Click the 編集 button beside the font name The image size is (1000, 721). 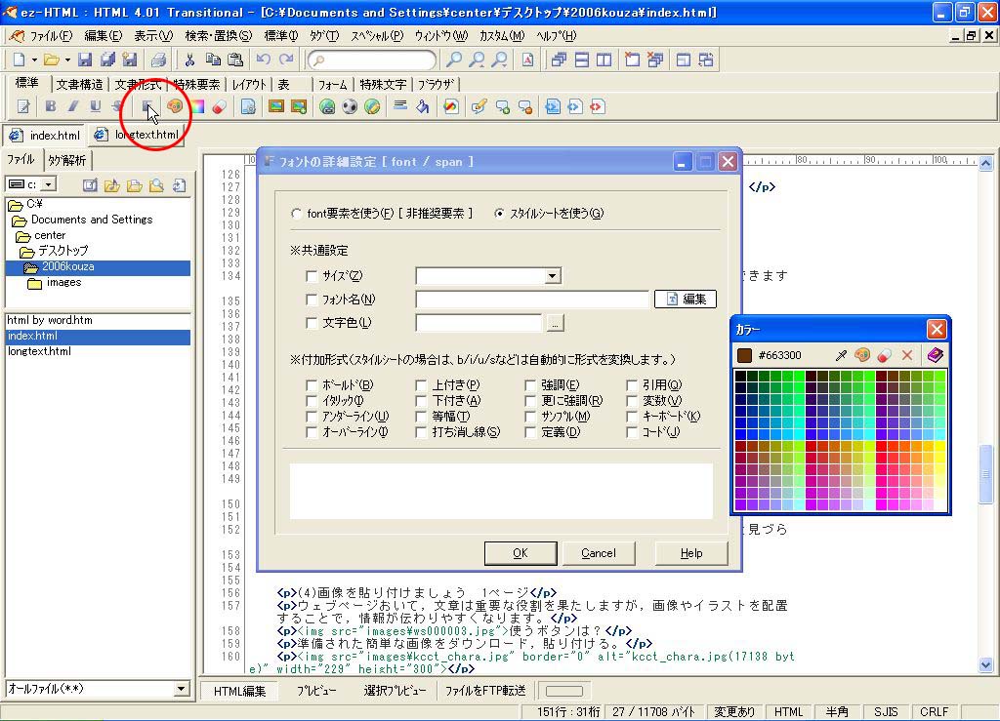click(686, 300)
